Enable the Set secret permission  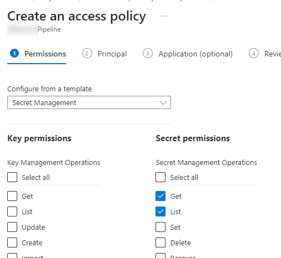click(x=160, y=227)
